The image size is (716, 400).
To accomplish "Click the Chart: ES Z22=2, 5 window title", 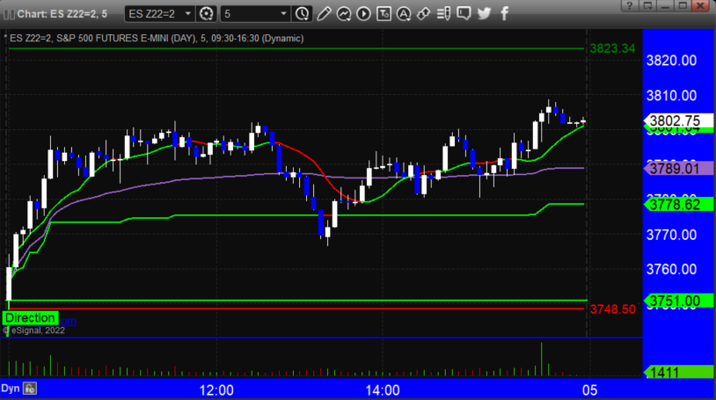I will tap(62, 14).
